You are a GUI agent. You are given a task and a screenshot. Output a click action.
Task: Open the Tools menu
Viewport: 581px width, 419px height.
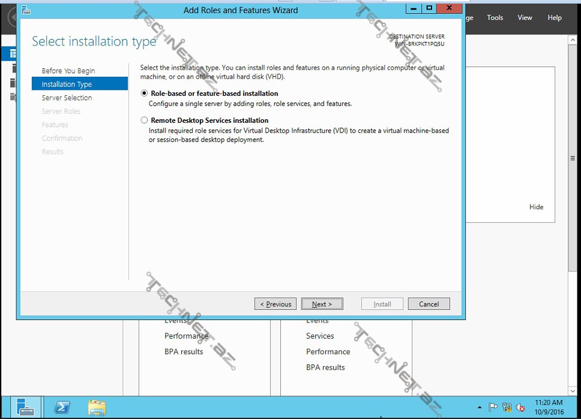495,17
